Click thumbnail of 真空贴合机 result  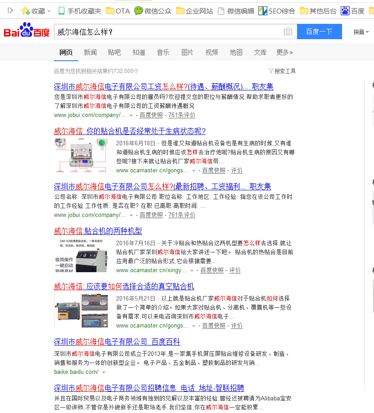[x=81, y=310]
